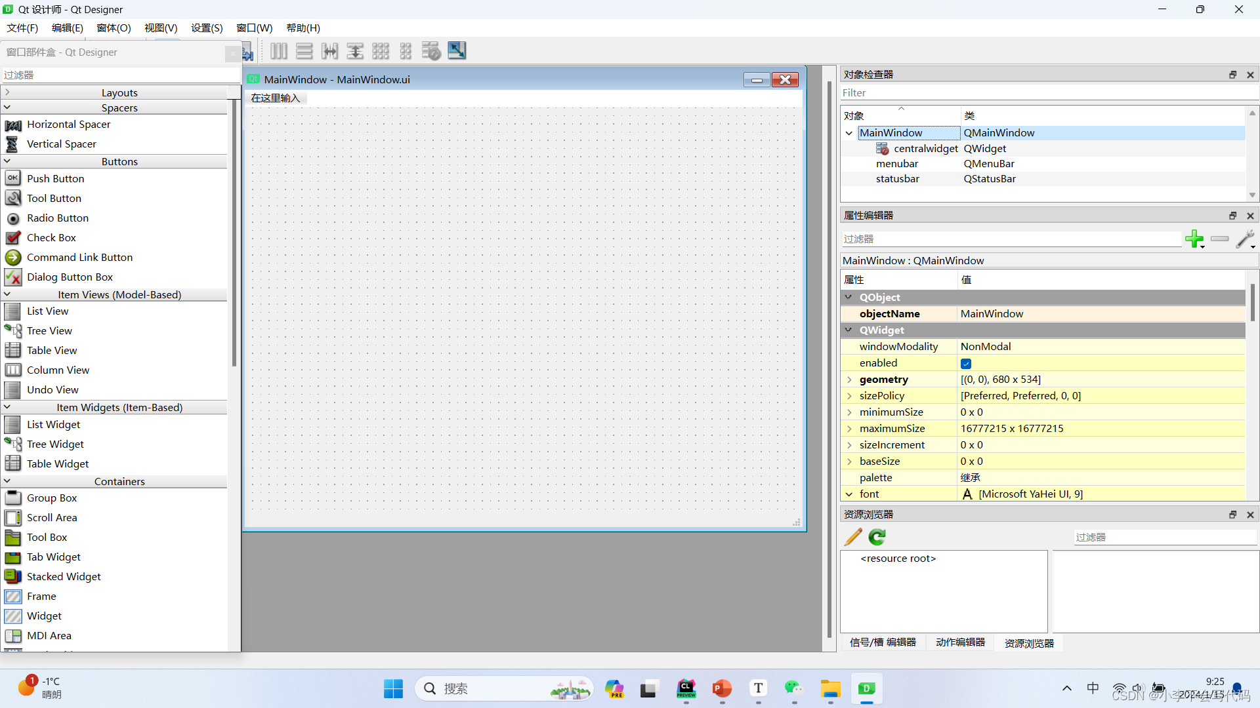The width and height of the screenshot is (1260, 708).
Task: Click the Lay Out Horizontally toolbar icon
Action: point(279,51)
